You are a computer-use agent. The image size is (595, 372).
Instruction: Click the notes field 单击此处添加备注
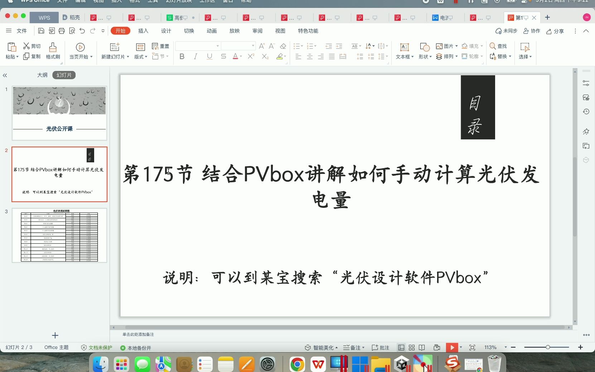138,334
